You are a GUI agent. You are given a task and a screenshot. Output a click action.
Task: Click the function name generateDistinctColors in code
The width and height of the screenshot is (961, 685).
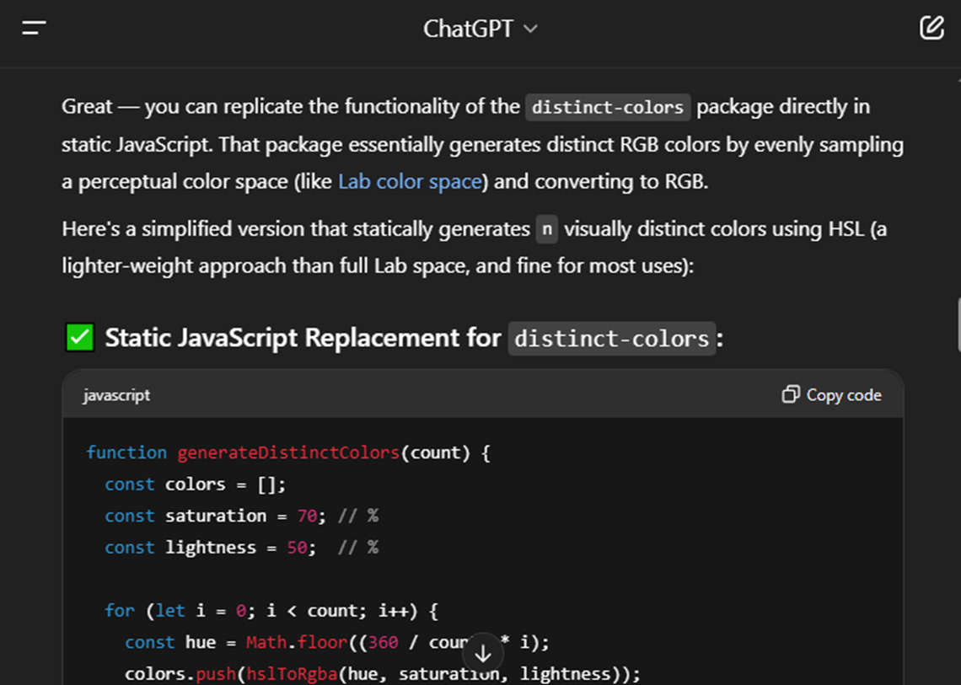coord(288,452)
